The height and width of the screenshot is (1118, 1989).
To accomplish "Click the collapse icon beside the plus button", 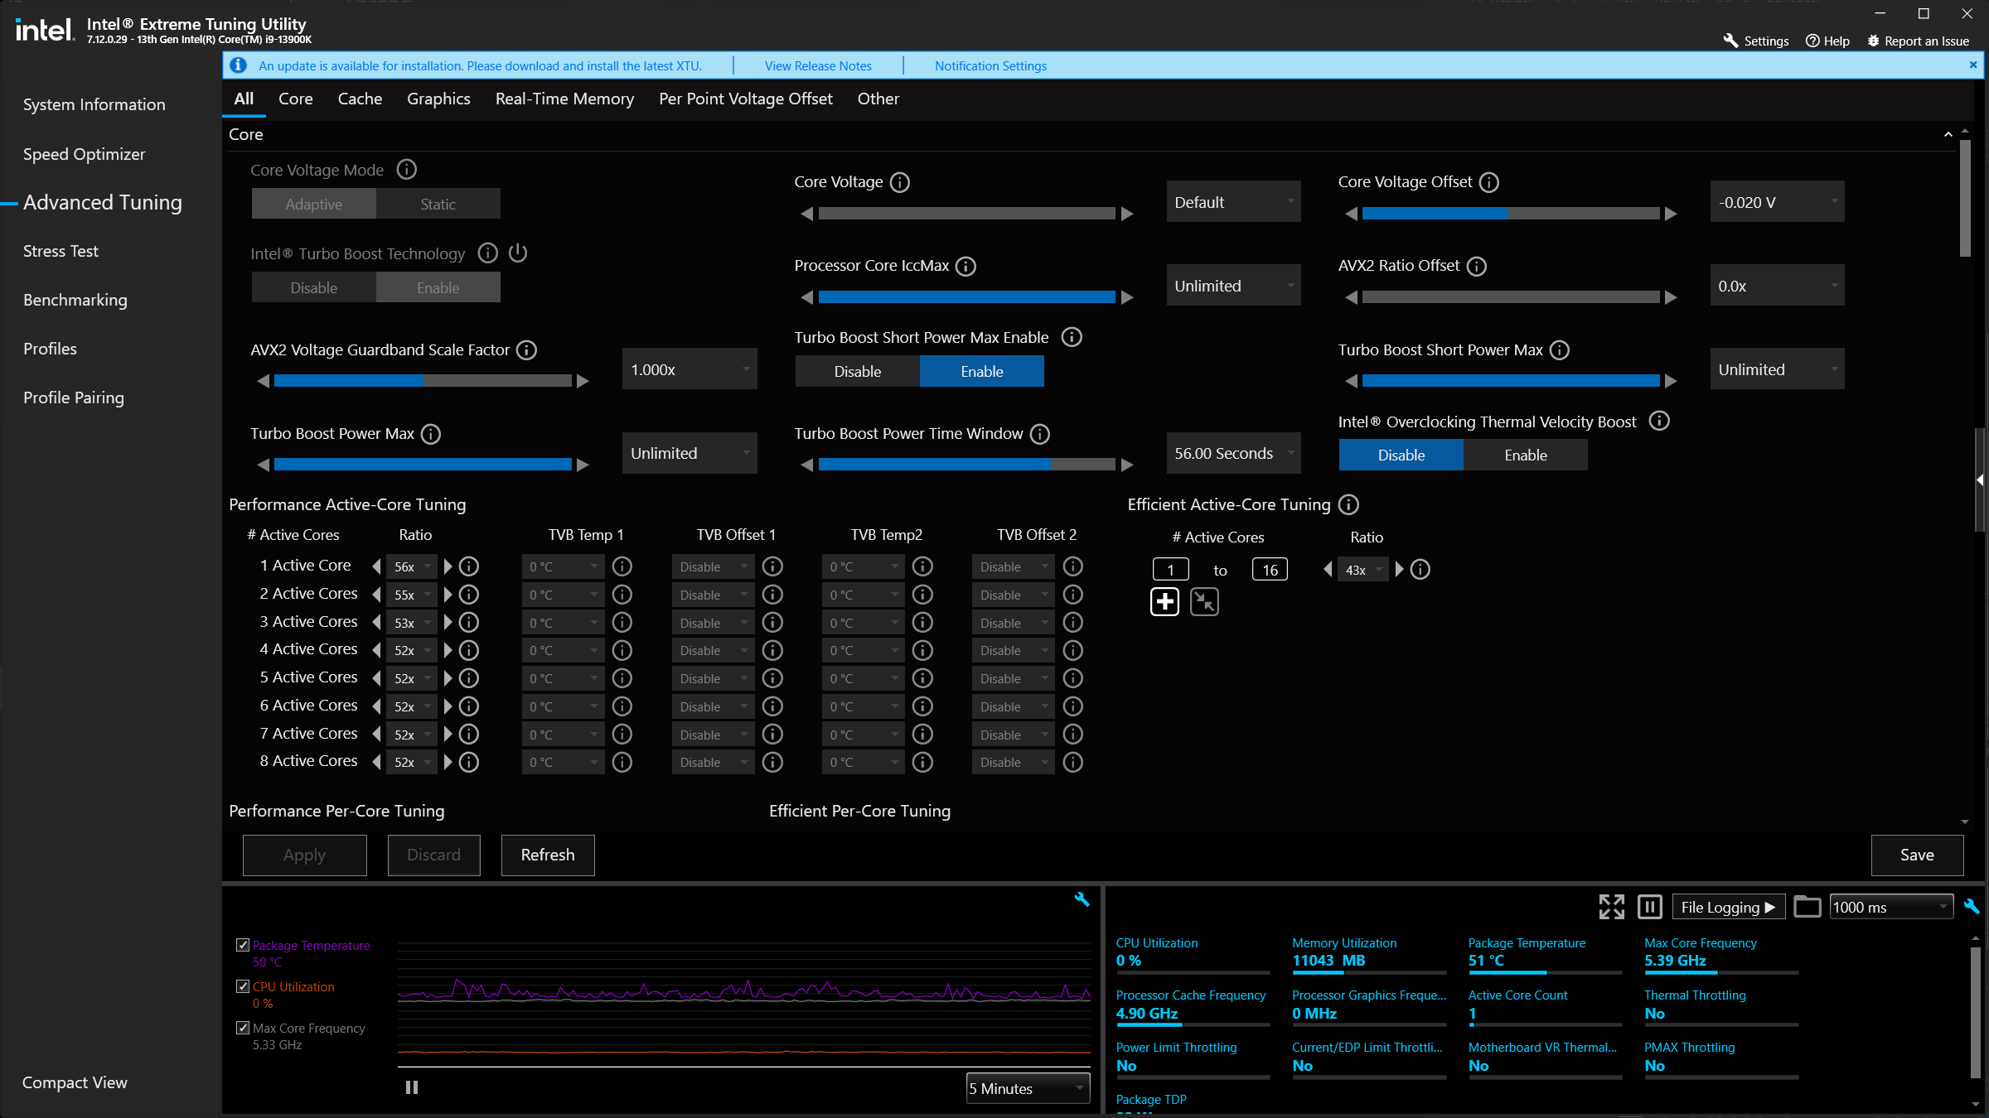I will coord(1204,601).
